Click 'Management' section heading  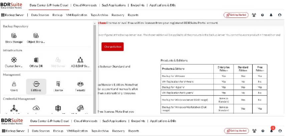coord(12,75)
